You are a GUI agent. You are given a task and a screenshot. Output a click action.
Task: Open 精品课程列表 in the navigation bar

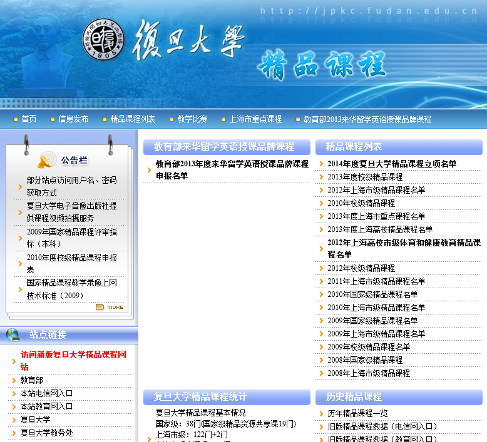tap(133, 119)
